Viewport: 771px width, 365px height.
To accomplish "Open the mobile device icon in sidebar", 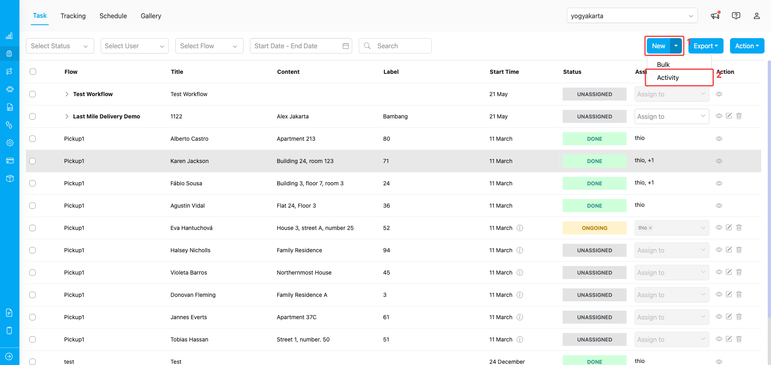I will pyautogui.click(x=9, y=331).
